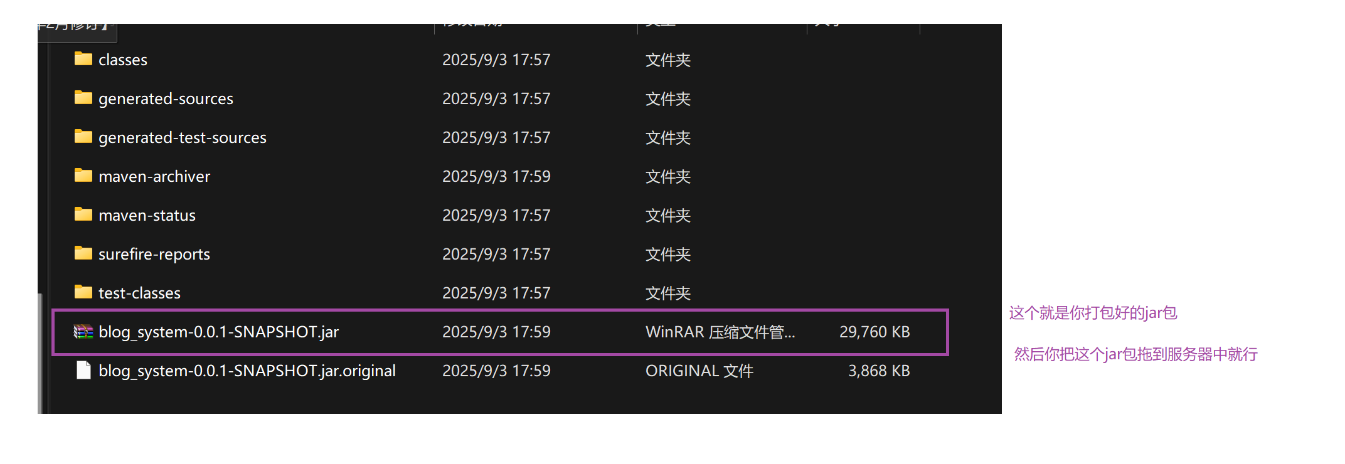Click the date of the jar.original row
This screenshot has height=464, width=1345.
coord(496,371)
